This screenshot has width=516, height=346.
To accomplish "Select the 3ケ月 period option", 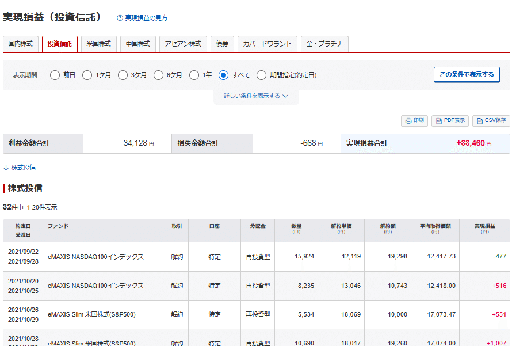I will pos(123,75).
